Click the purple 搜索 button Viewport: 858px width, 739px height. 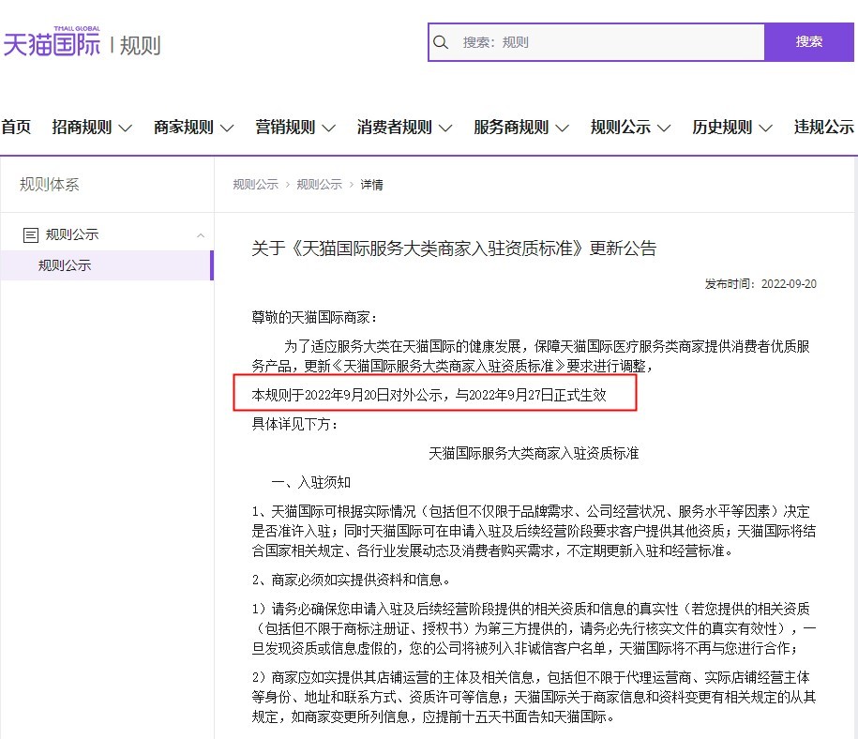point(808,42)
